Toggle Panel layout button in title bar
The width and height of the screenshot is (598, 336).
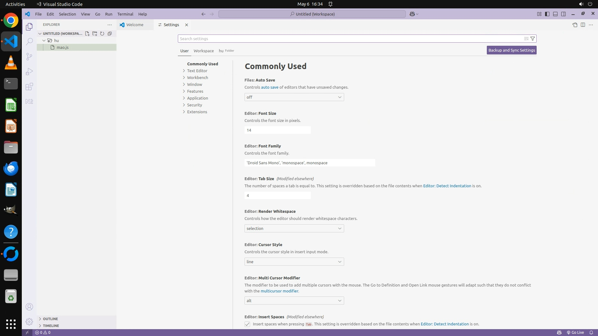(x=555, y=14)
